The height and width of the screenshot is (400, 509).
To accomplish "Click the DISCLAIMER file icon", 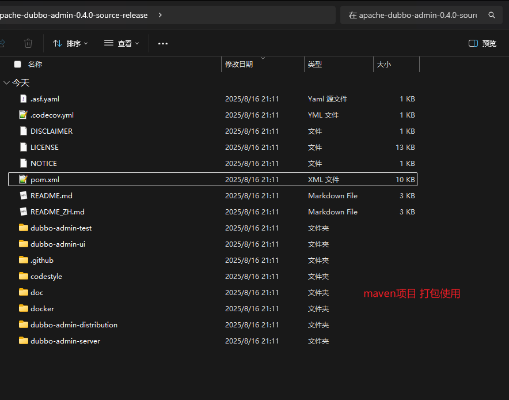I will click(24, 131).
